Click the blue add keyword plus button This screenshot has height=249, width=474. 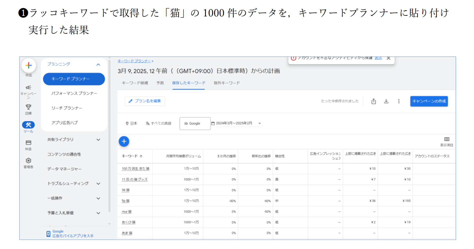[x=124, y=141]
